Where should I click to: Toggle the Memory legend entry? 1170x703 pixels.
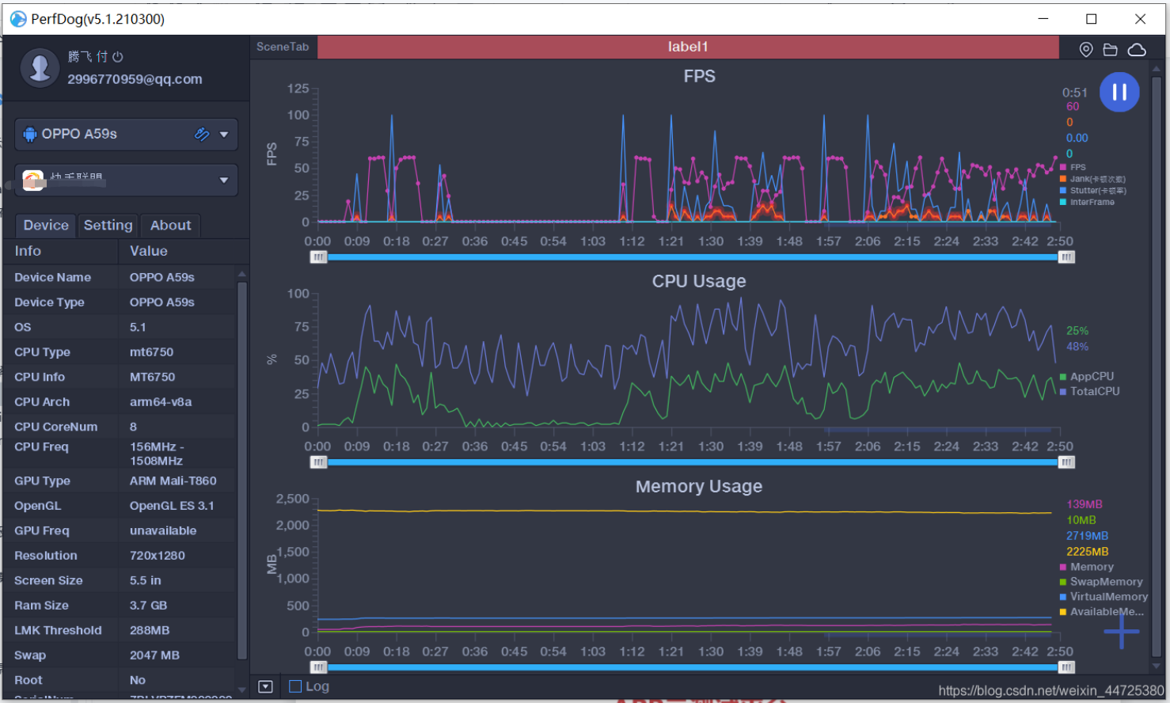click(x=1087, y=567)
